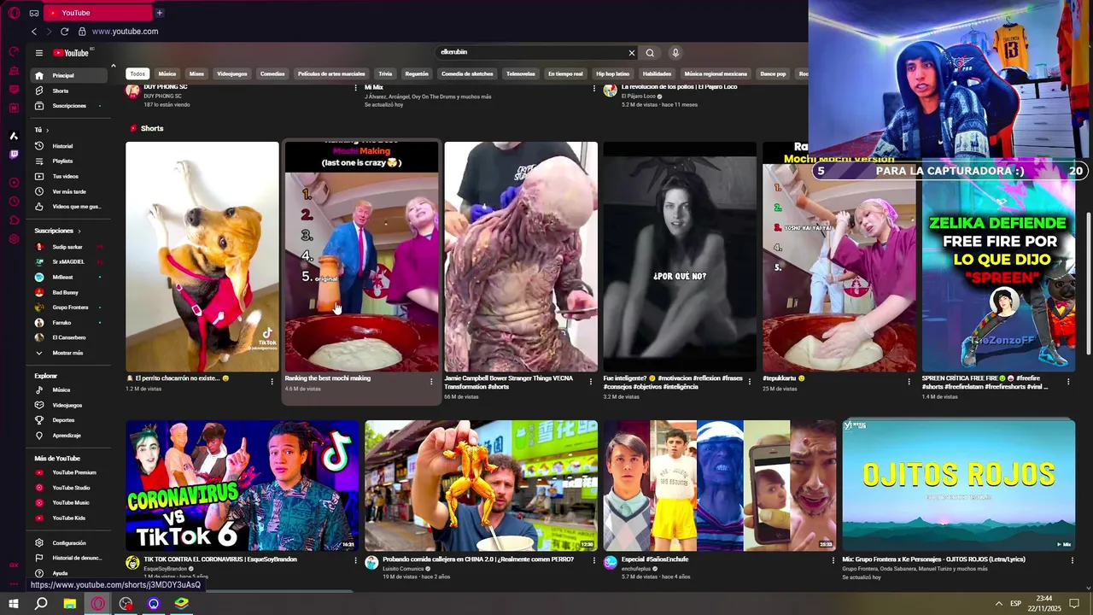Open Sudip sarkar channel

(x=68, y=247)
